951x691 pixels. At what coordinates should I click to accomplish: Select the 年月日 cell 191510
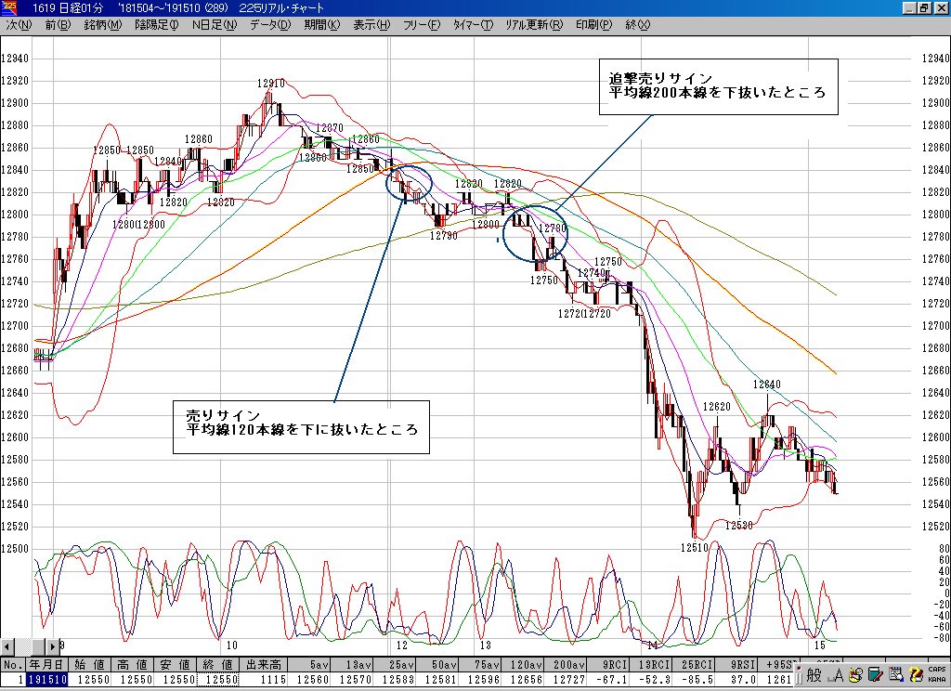point(46,680)
